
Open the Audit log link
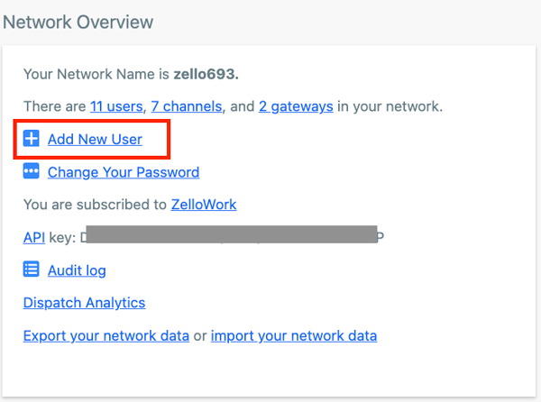77,270
